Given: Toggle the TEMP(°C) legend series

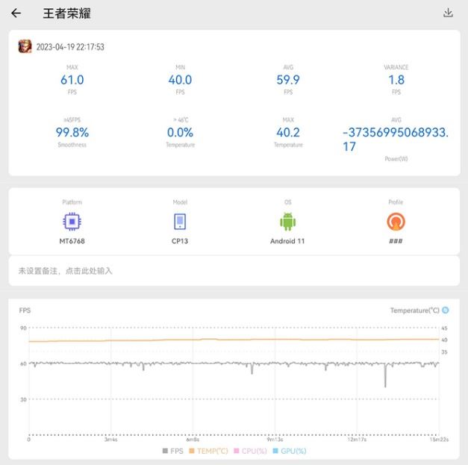Looking at the screenshot, I should coord(209,451).
